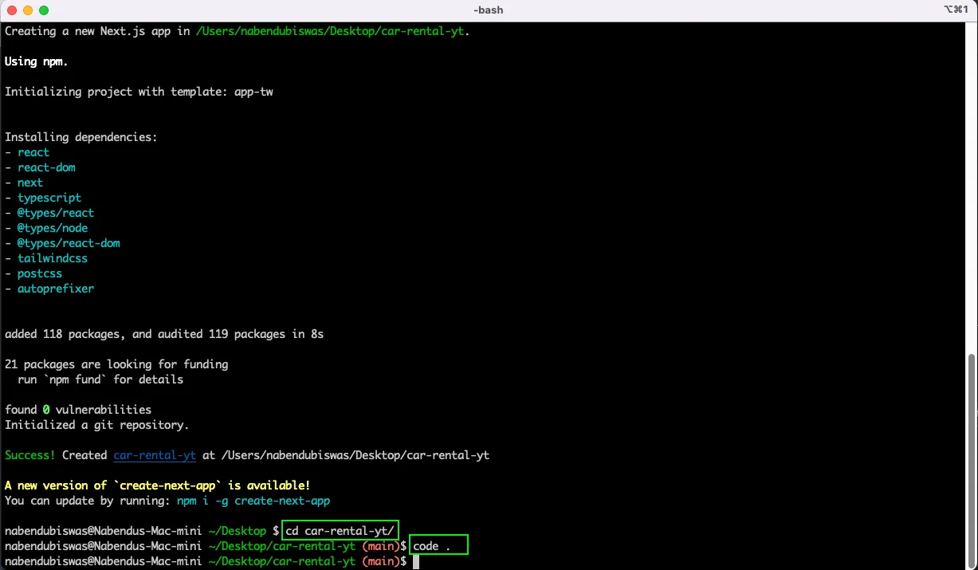The height and width of the screenshot is (570, 978).
Task: Click the '~/Desktop' path in first prompt
Action: 238,531
